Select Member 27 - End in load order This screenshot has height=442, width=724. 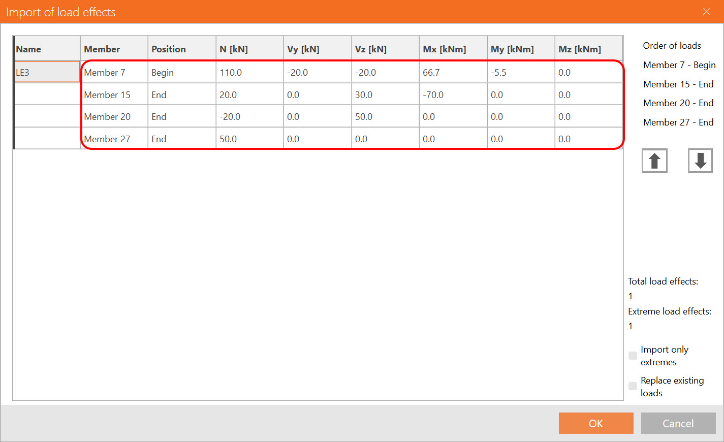(678, 122)
